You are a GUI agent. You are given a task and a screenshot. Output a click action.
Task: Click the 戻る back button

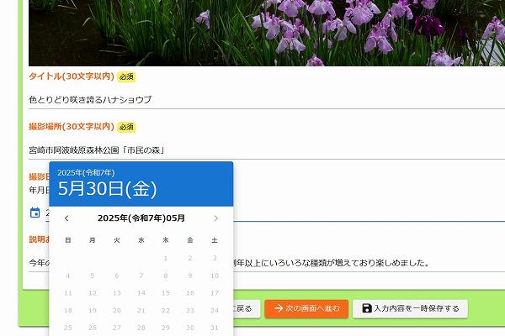click(x=247, y=308)
